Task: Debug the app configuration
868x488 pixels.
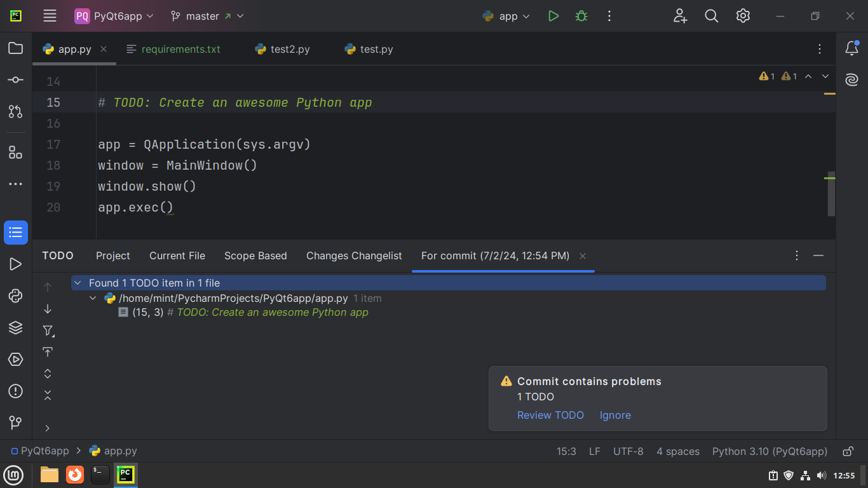Action: [x=581, y=16]
